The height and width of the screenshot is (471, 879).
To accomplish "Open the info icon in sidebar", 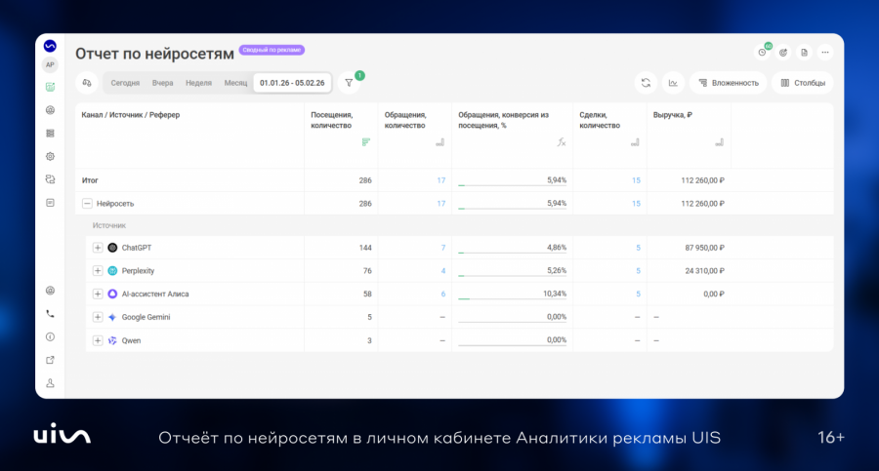I will (50, 336).
